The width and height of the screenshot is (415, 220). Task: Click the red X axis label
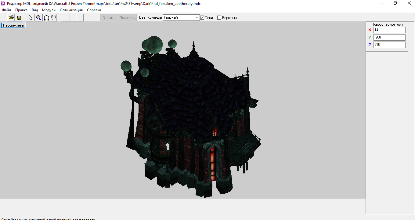tap(370, 30)
